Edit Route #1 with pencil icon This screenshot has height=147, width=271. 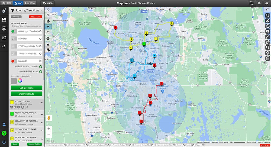15,107
